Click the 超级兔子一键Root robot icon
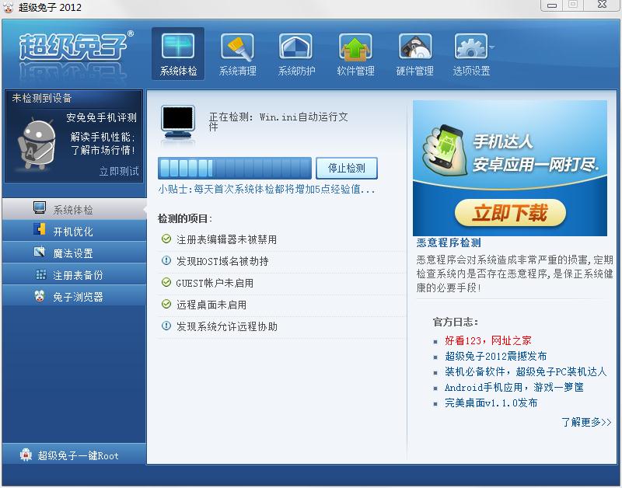The height and width of the screenshot is (488, 622). (x=26, y=455)
